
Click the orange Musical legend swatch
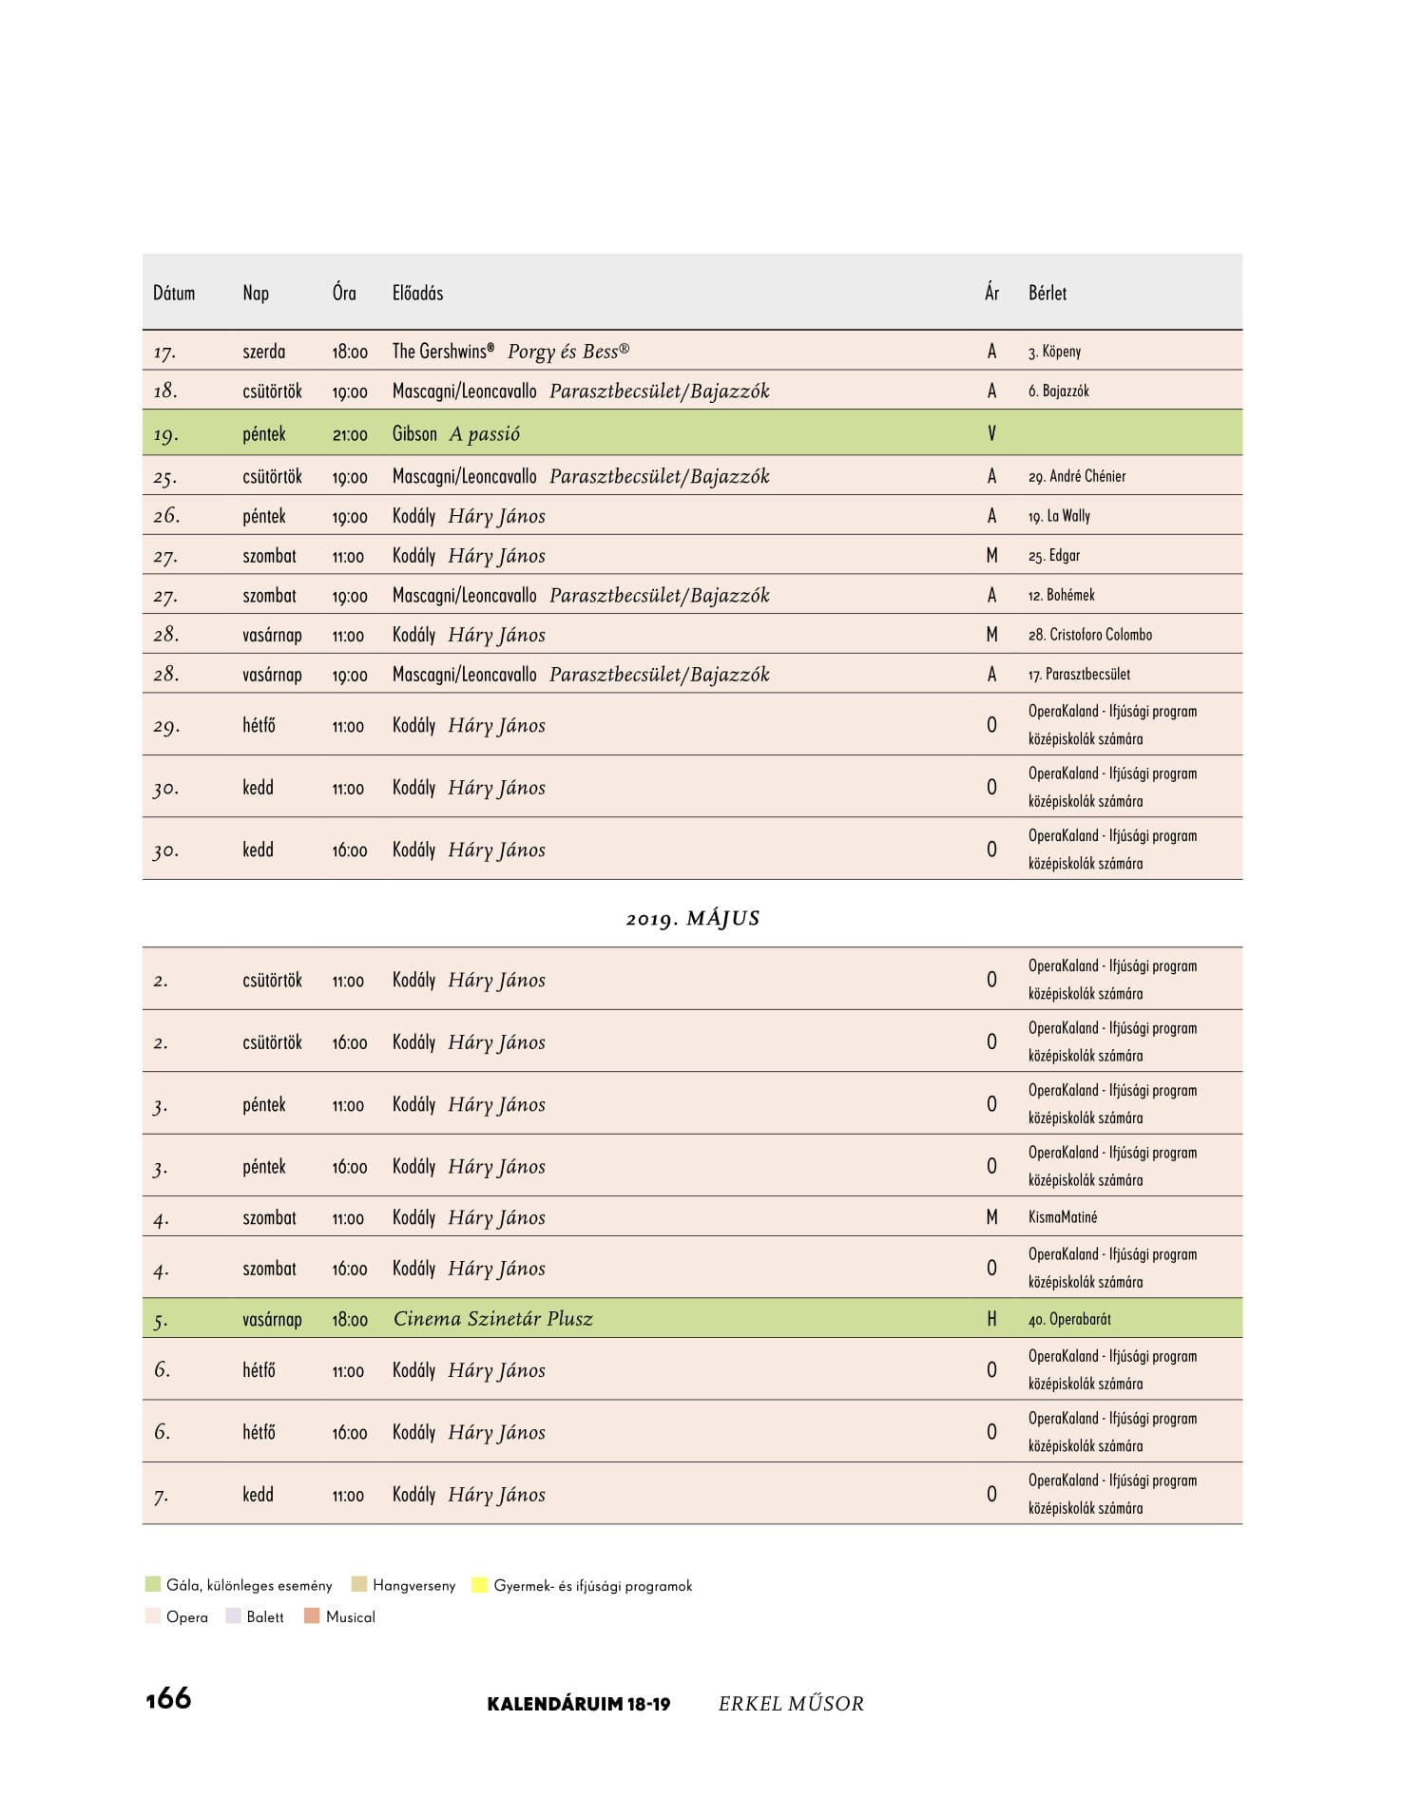(x=312, y=1615)
